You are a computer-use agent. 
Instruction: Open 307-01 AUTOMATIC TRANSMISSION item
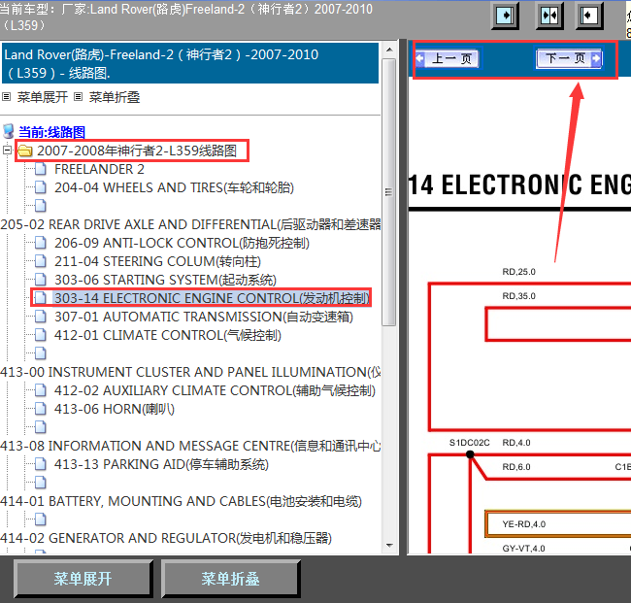click(204, 317)
